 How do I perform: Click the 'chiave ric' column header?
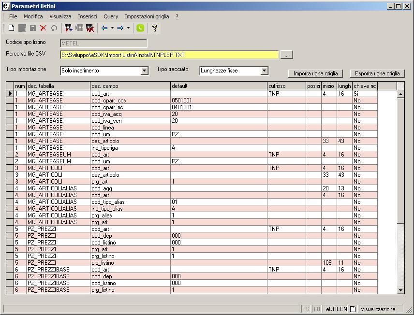[x=365, y=86]
